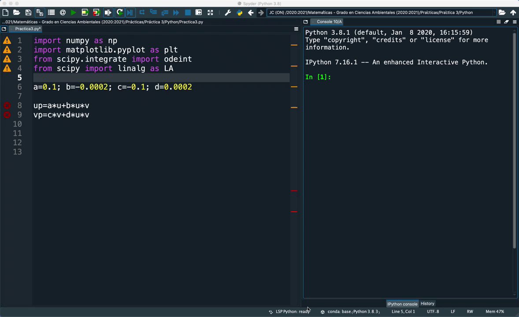Save the current file icon

(x=28, y=13)
